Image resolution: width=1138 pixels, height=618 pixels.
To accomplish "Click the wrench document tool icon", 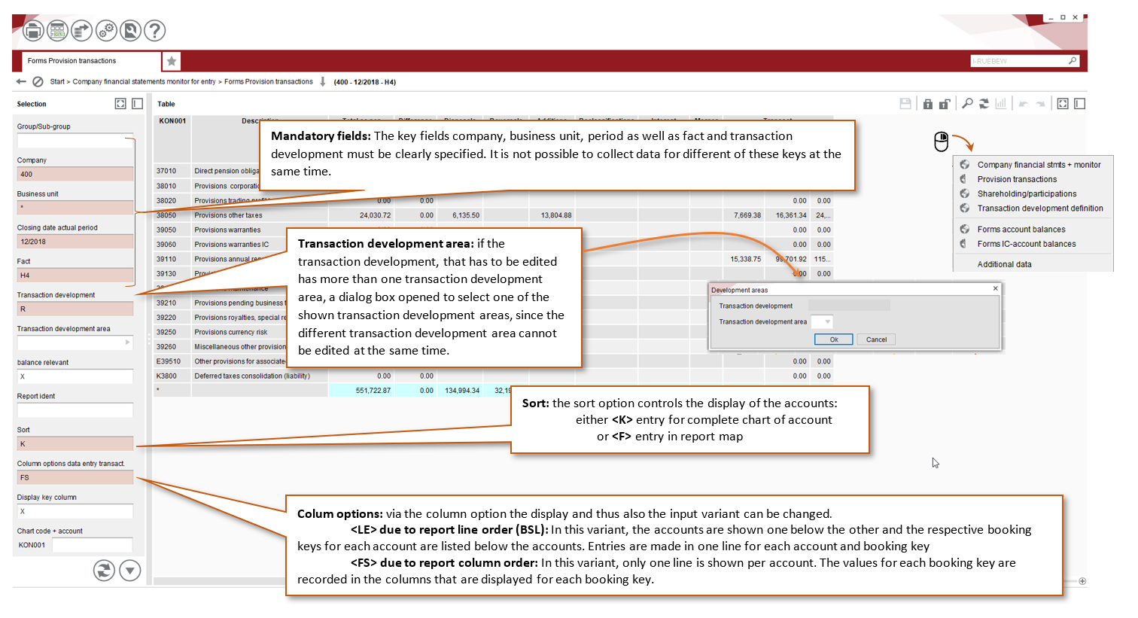I will 130,31.
